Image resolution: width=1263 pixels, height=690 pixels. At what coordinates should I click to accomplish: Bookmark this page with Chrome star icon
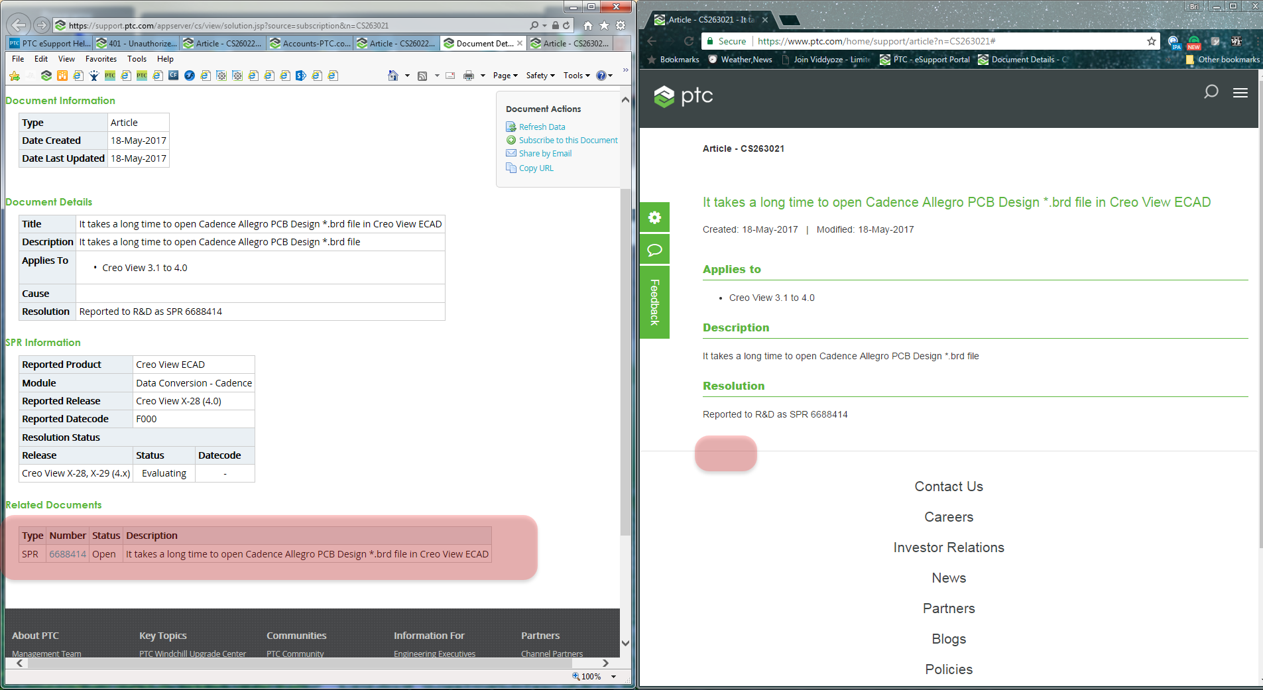(x=1152, y=41)
